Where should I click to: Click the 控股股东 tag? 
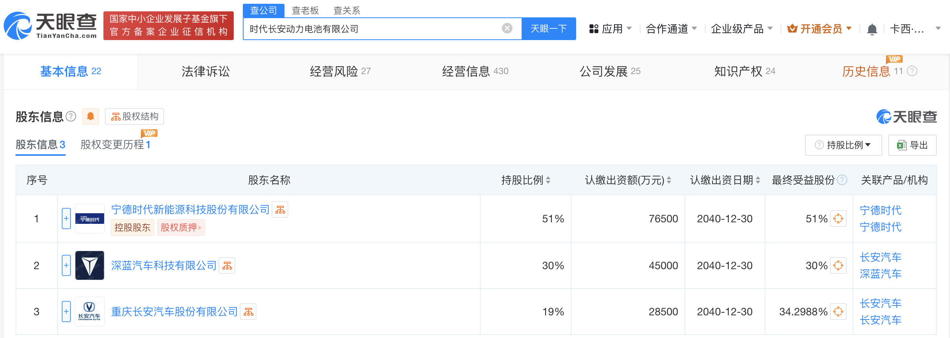(x=133, y=227)
